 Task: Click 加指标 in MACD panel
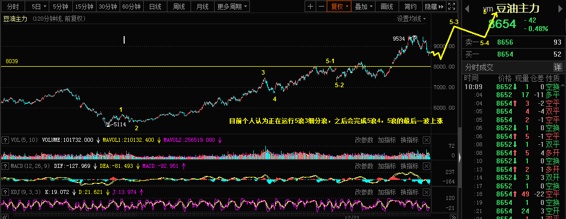point(387,166)
